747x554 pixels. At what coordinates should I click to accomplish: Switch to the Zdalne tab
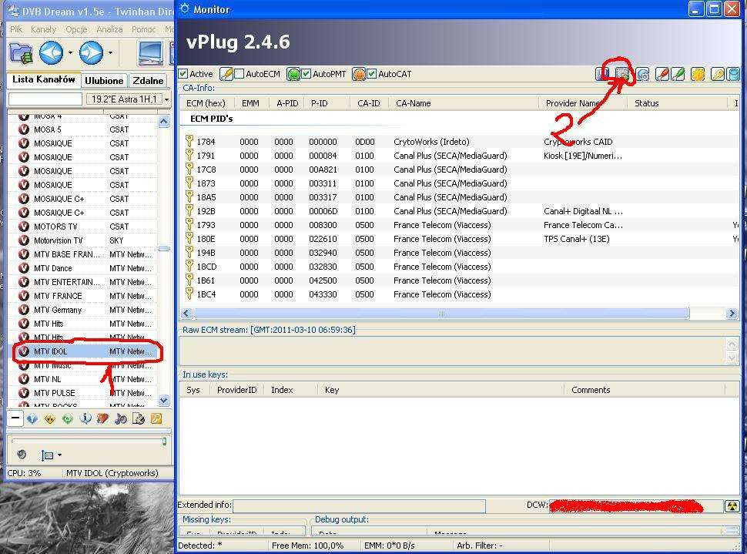pyautogui.click(x=148, y=81)
